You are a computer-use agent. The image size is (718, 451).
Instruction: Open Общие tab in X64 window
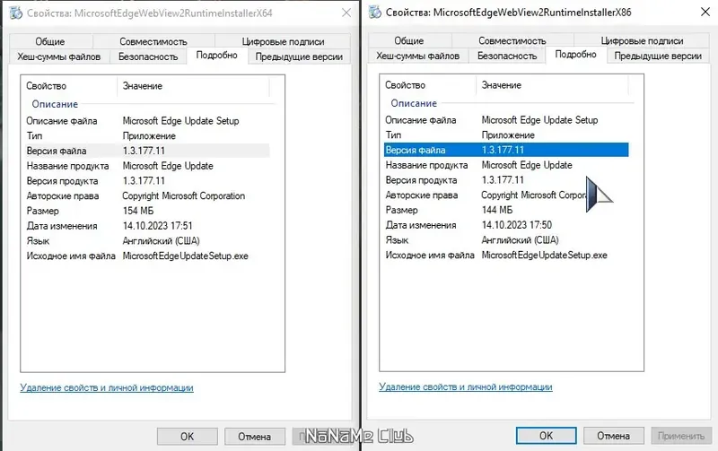(x=50, y=41)
